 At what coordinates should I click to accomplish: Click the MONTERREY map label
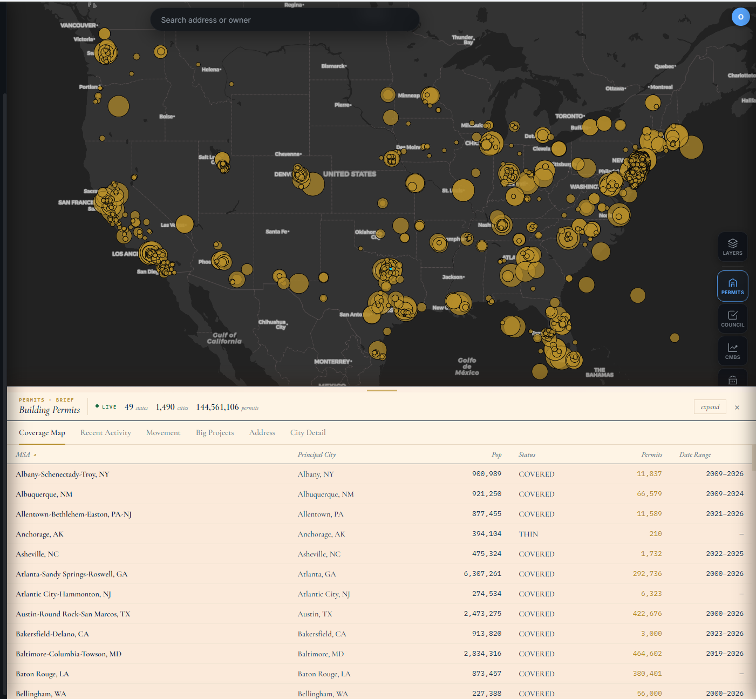click(x=333, y=362)
